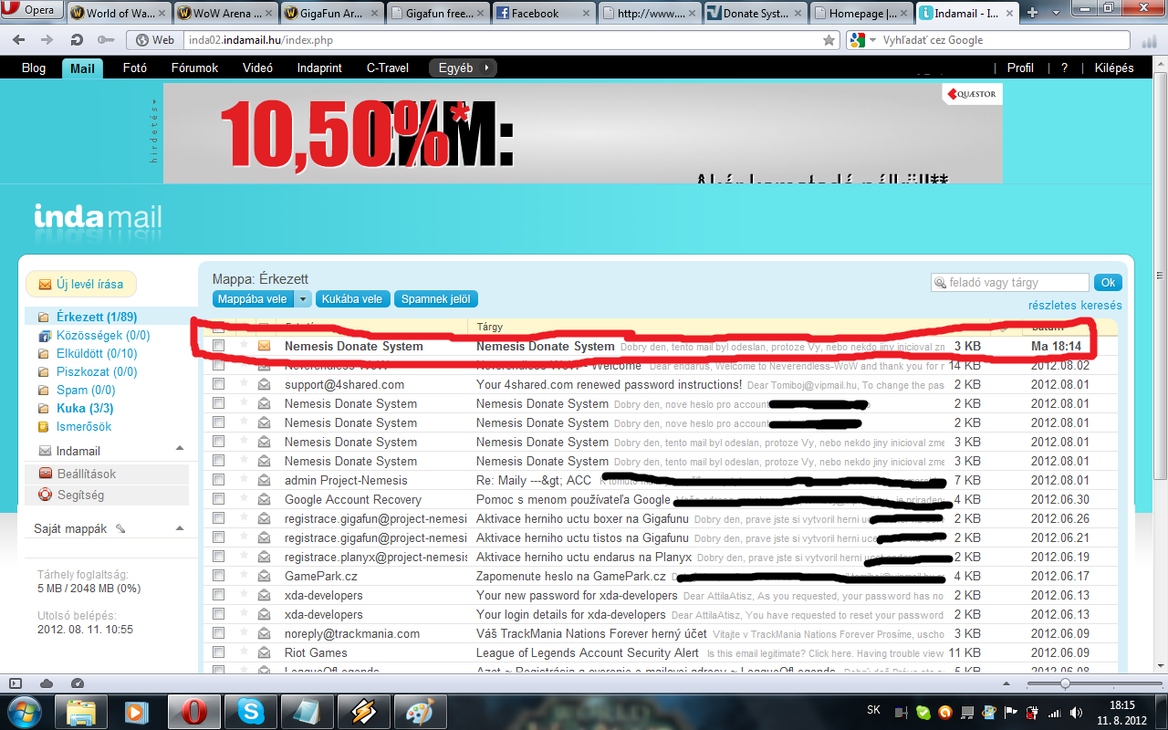Click the volume speaker icon in system tray
The width and height of the screenshot is (1168, 730).
pyautogui.click(x=1076, y=712)
